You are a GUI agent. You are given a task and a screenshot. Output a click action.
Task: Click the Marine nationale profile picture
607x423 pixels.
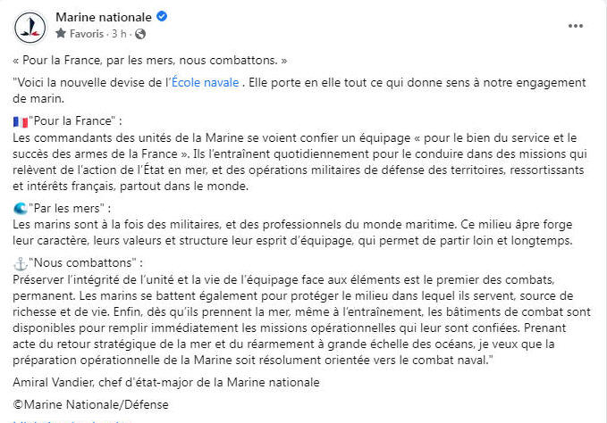[30, 27]
